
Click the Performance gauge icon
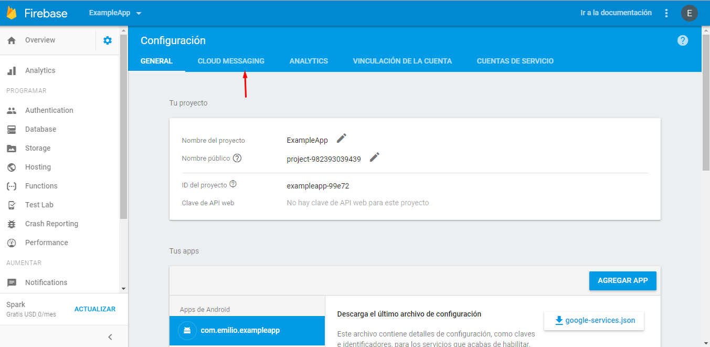tap(12, 243)
